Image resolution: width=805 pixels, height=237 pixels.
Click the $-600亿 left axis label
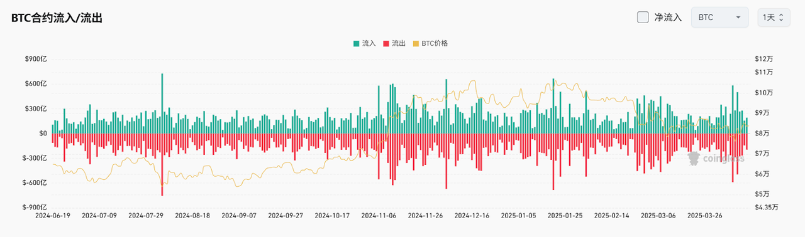pos(35,183)
